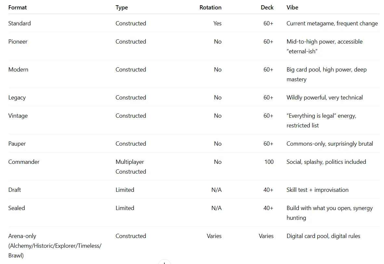The width and height of the screenshot is (384, 264).
Task: Click the Vibe column header
Action: tap(292, 7)
